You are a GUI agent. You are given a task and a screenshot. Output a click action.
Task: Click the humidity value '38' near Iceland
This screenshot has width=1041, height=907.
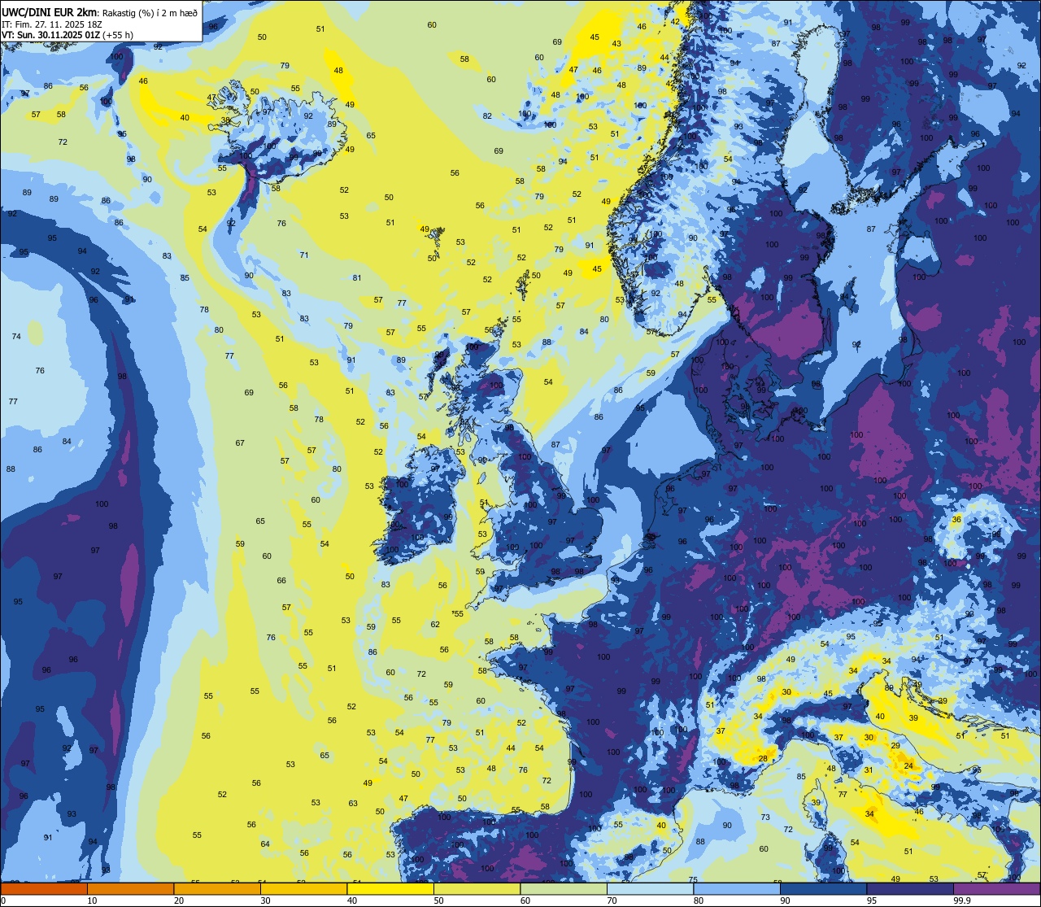pyautogui.click(x=225, y=120)
